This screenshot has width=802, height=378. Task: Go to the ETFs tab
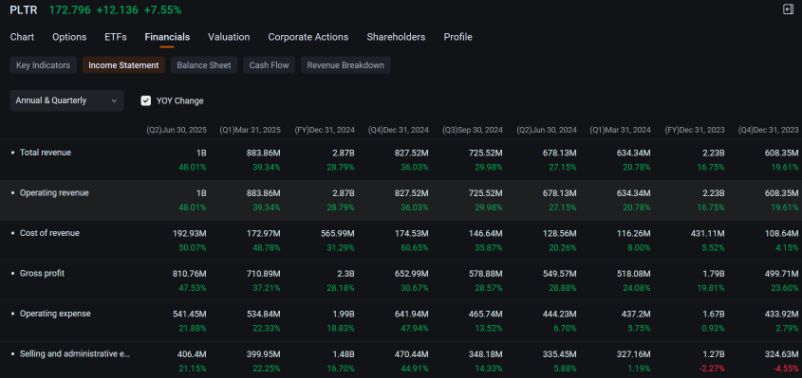pyautogui.click(x=116, y=37)
